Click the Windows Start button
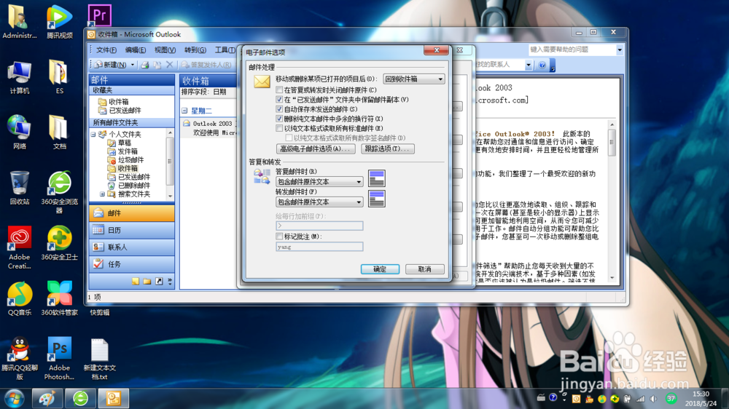 pos(14,399)
